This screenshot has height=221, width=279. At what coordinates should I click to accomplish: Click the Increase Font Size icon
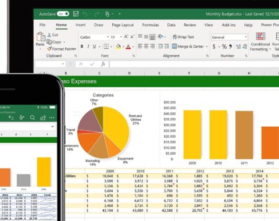pos(126,37)
